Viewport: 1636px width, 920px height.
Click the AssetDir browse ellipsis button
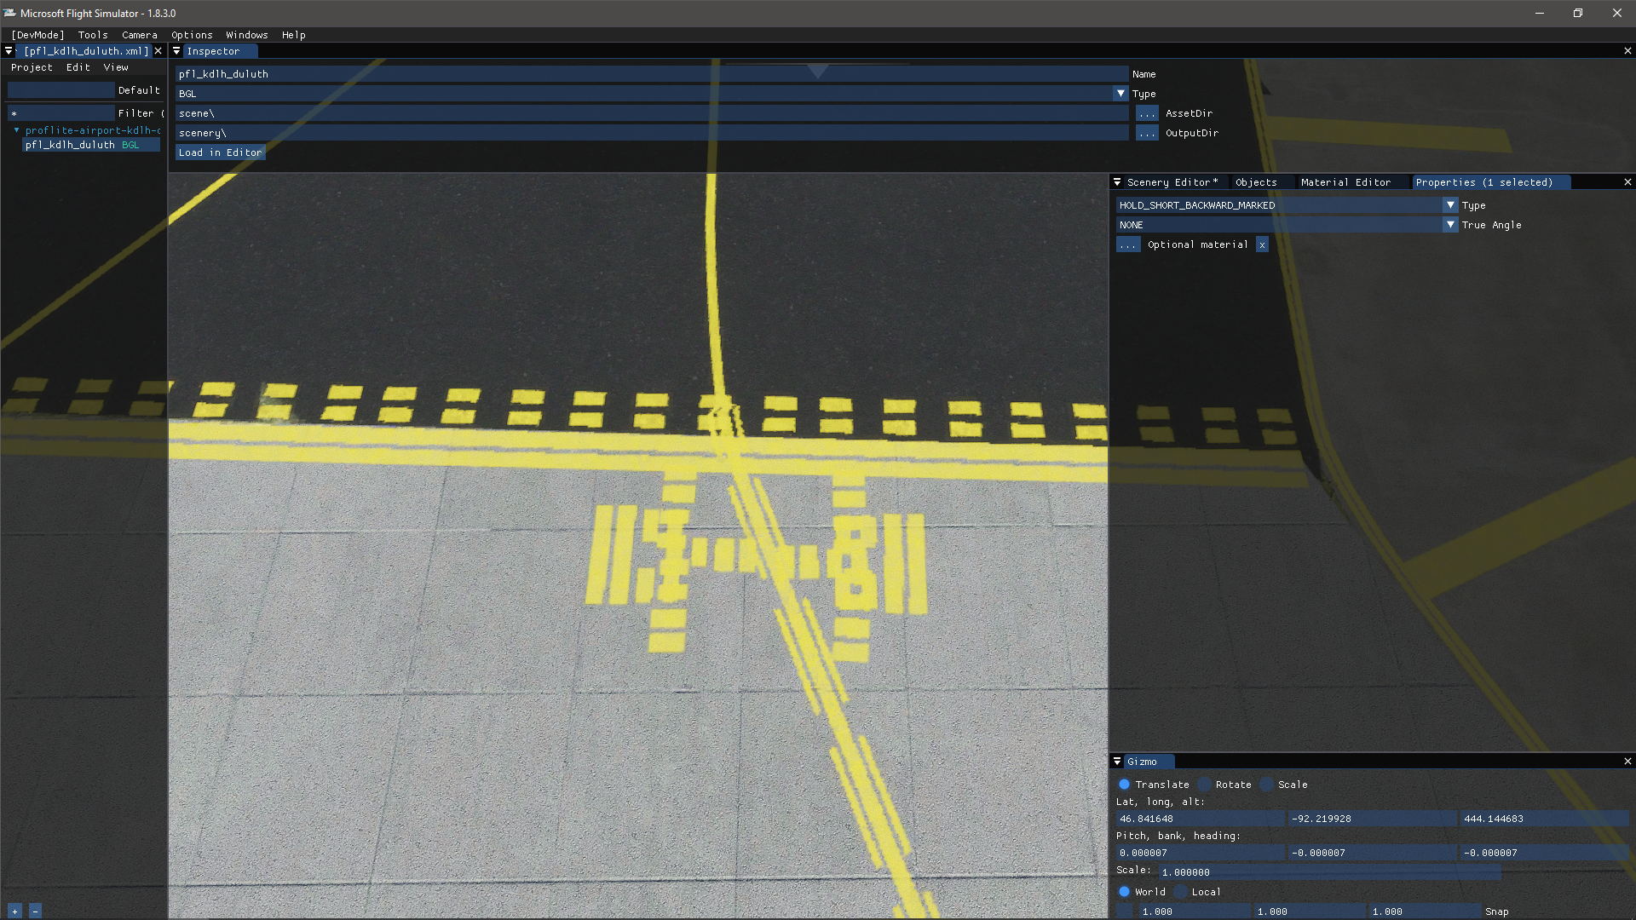(x=1147, y=113)
